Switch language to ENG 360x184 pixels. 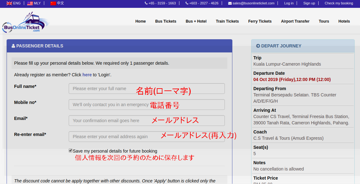(x=17, y=3)
